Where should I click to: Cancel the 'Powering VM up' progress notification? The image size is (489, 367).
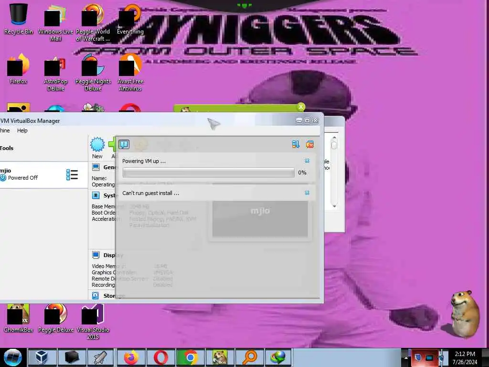click(307, 161)
